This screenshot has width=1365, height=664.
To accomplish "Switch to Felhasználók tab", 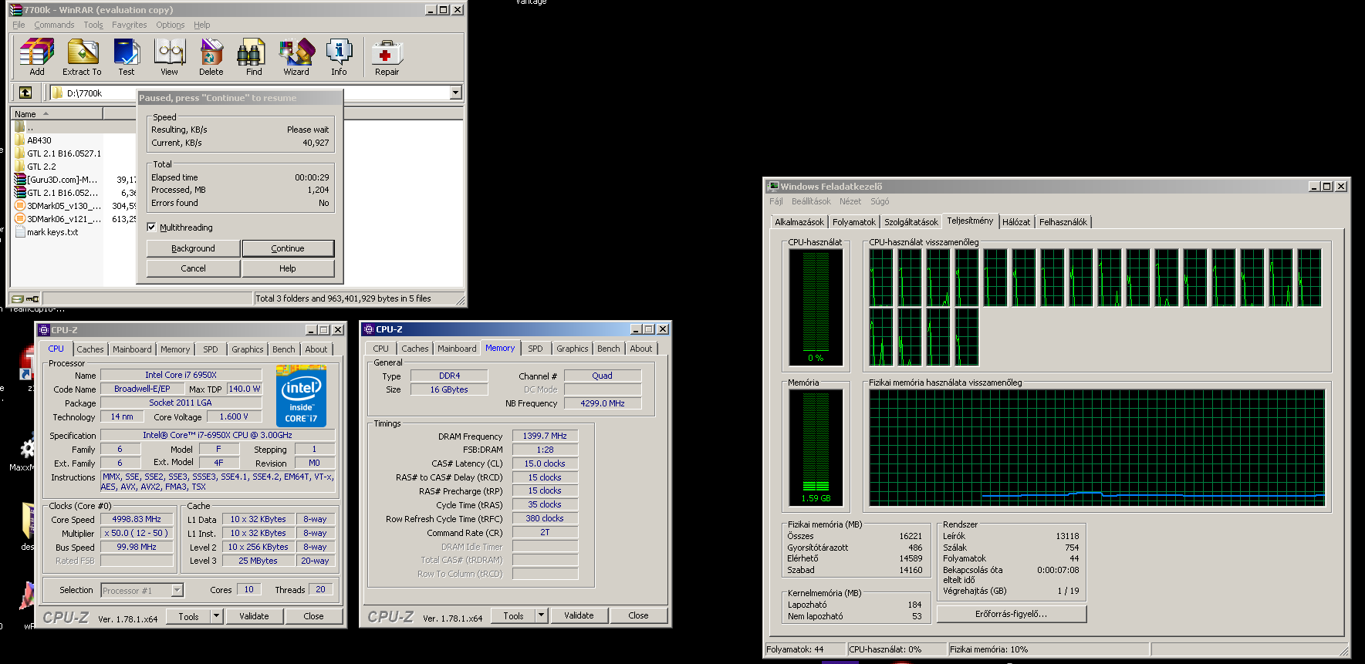I will (x=1063, y=222).
